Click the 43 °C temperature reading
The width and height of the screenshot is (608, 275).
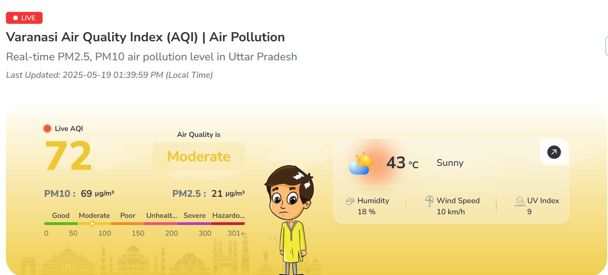tap(402, 163)
